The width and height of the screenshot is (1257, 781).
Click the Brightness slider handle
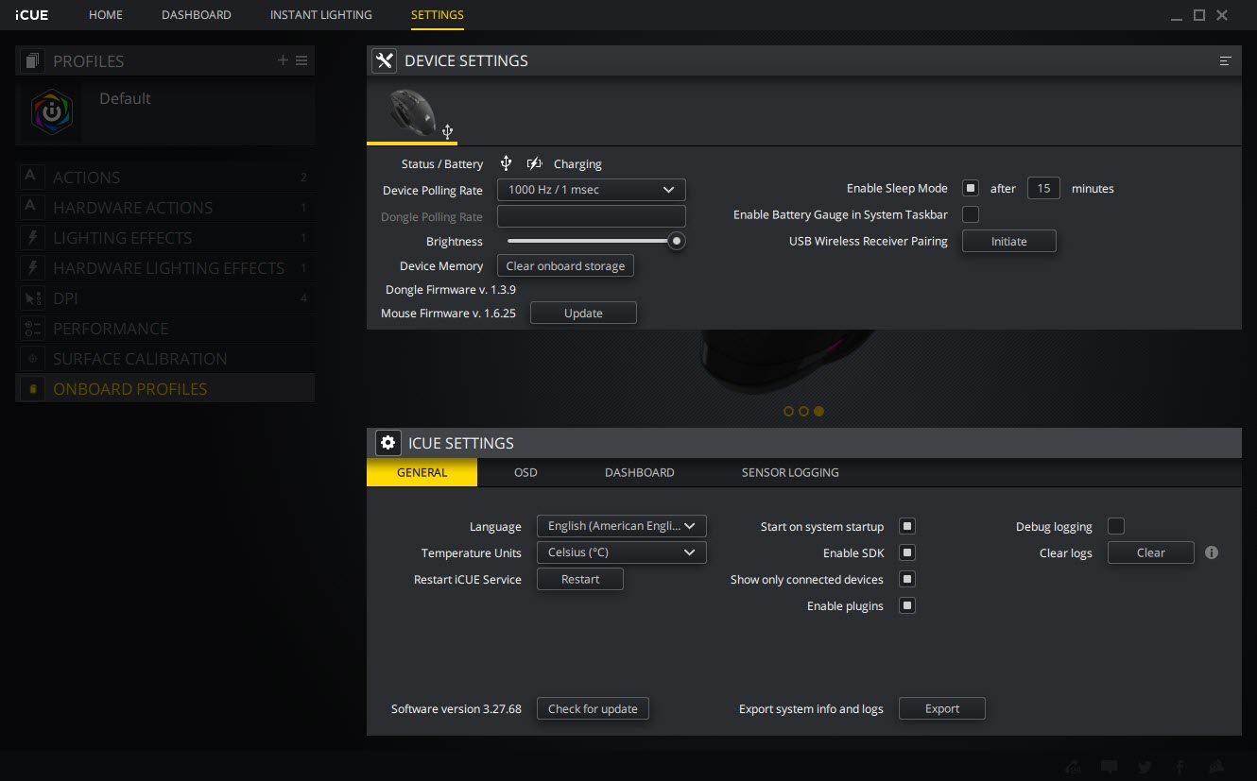[x=676, y=241]
